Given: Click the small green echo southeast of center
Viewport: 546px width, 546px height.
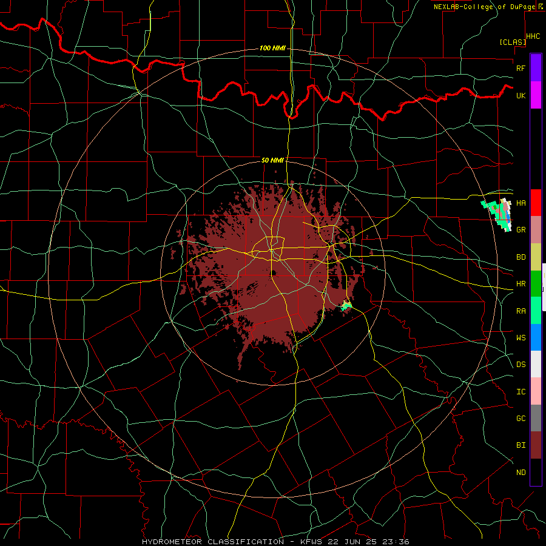Looking at the screenshot, I should [346, 306].
